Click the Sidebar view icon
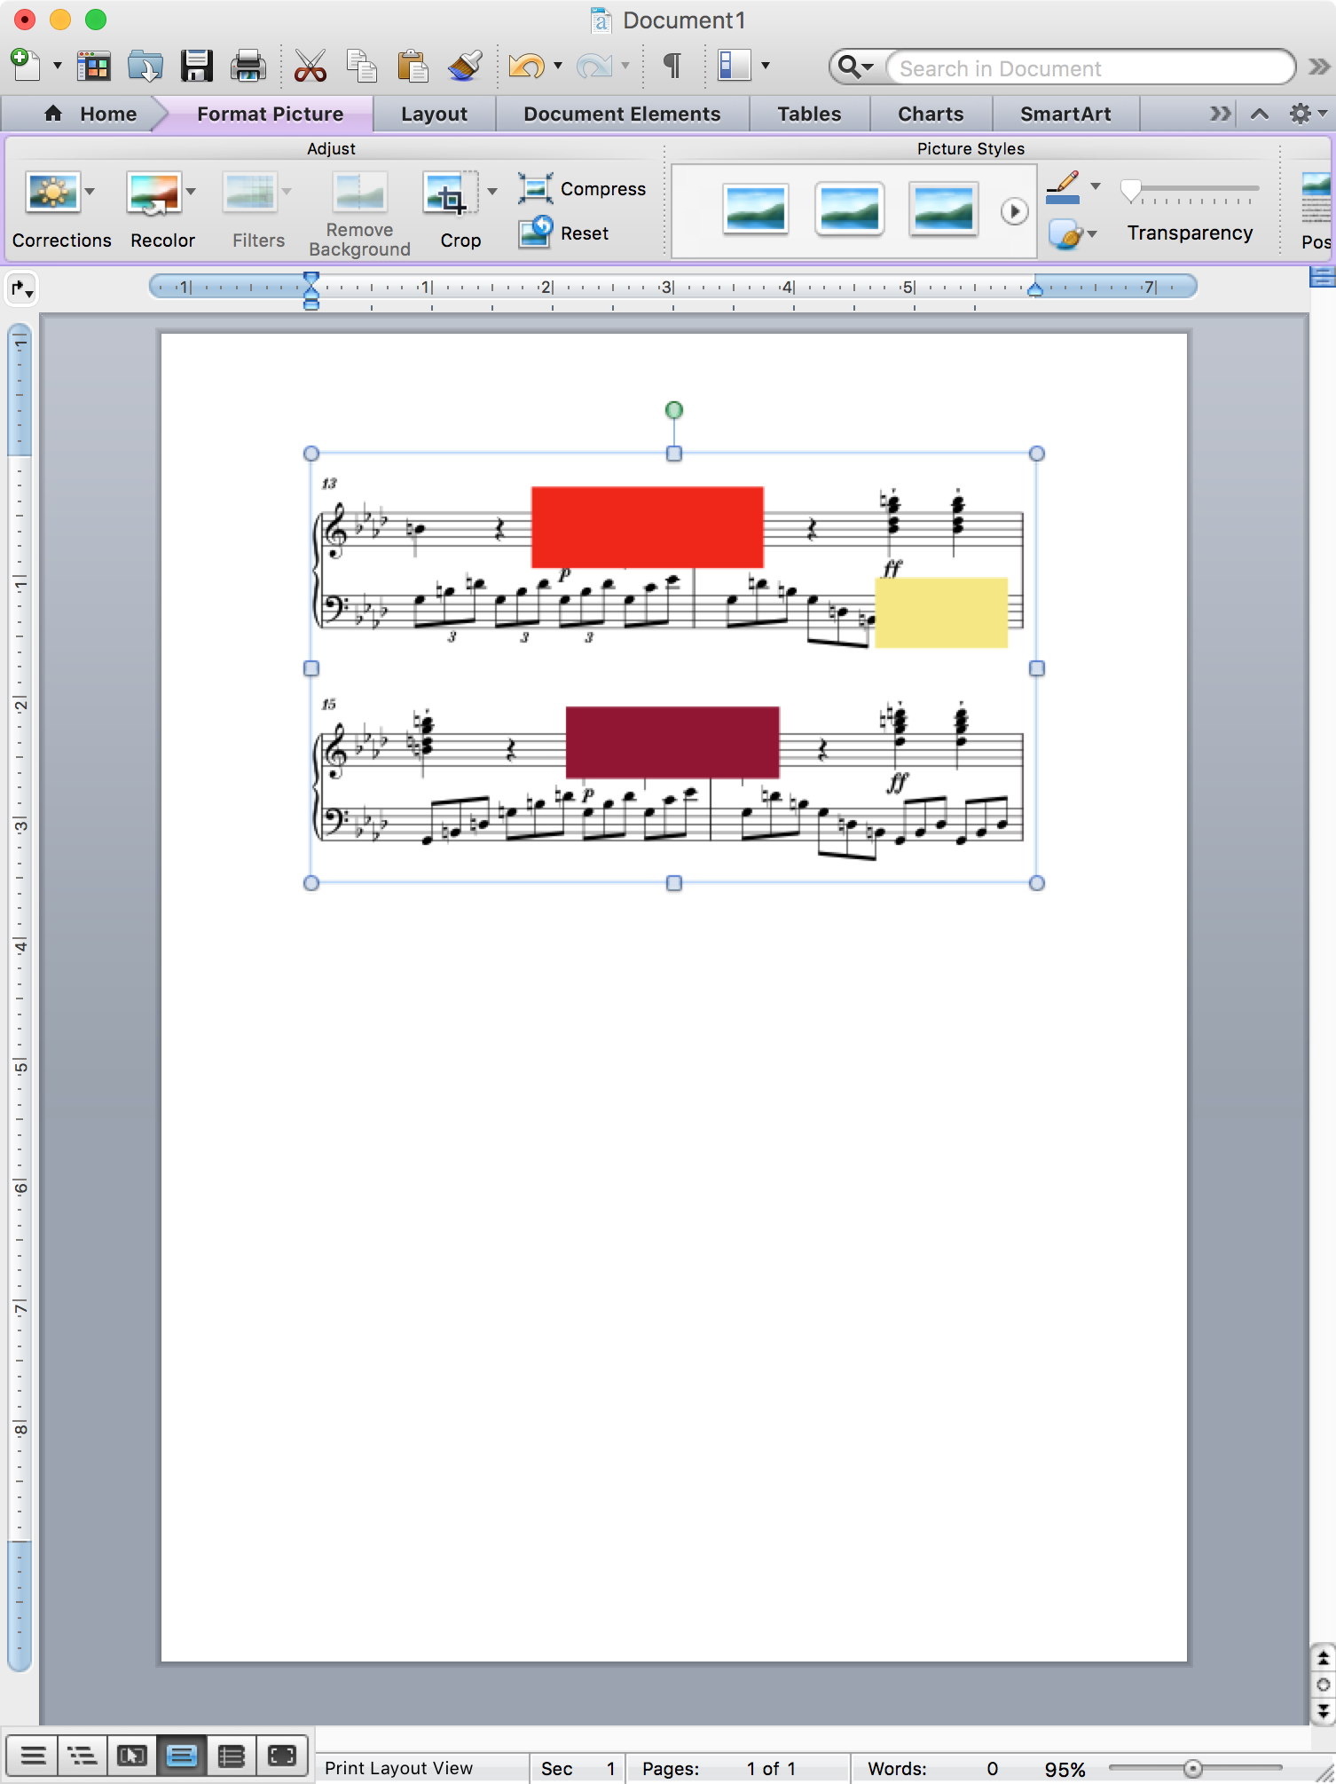This screenshot has width=1336, height=1784. pos(735,66)
